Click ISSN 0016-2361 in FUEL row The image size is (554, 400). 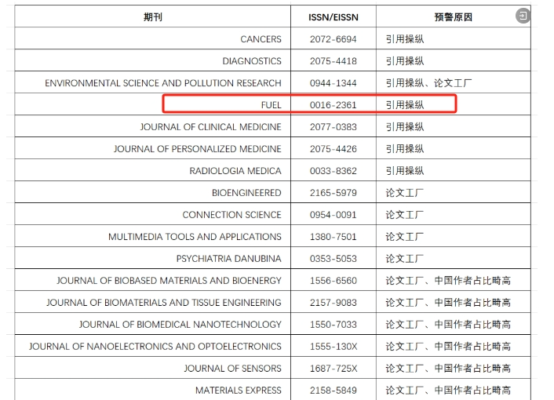click(333, 104)
